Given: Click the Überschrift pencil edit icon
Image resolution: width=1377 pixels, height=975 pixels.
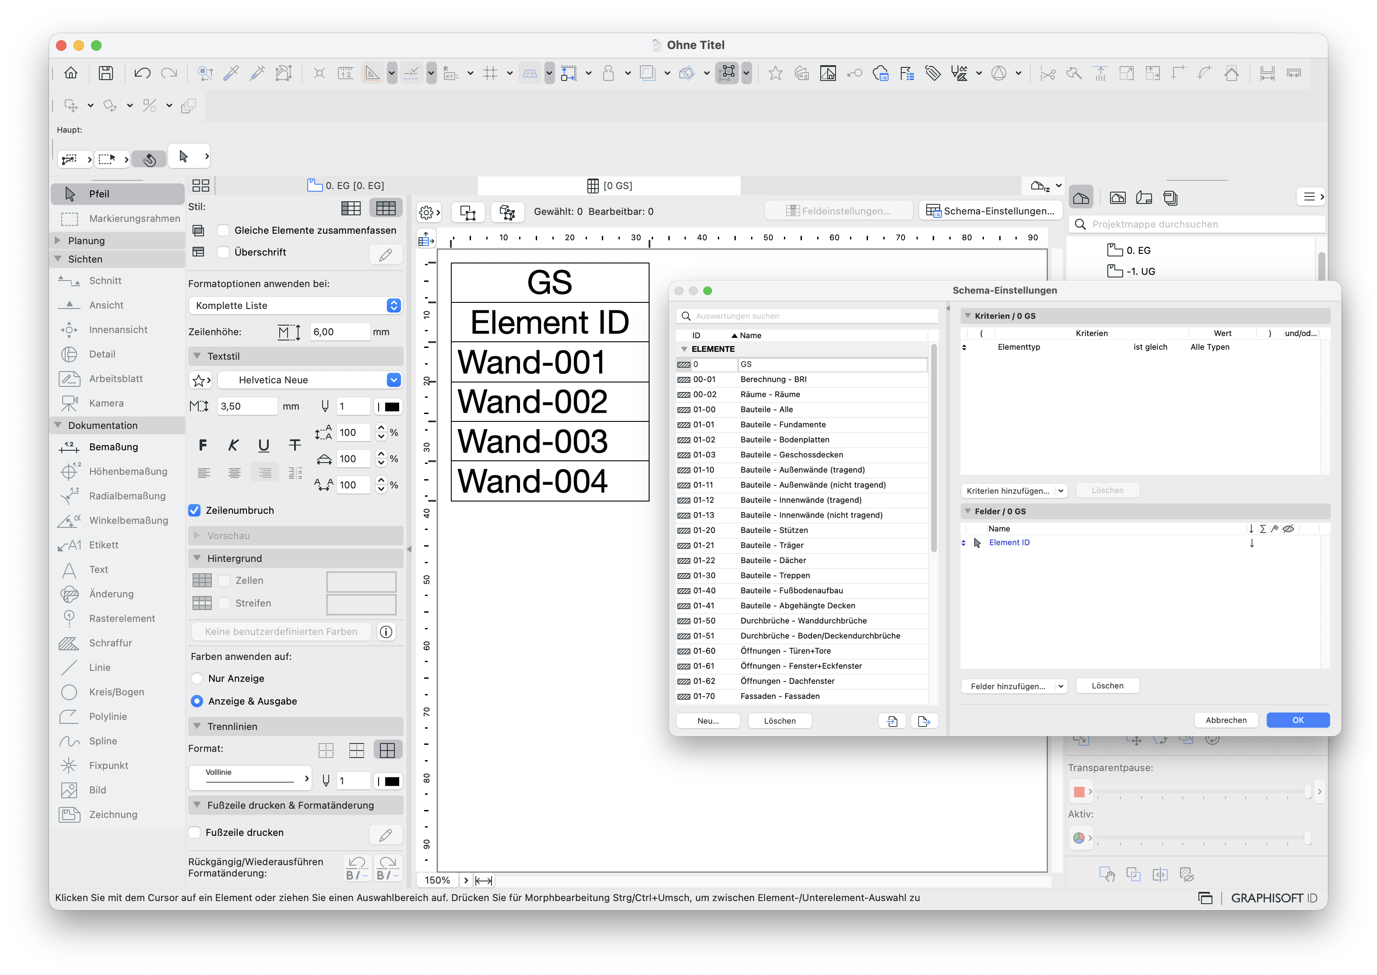Looking at the screenshot, I should pos(386,255).
